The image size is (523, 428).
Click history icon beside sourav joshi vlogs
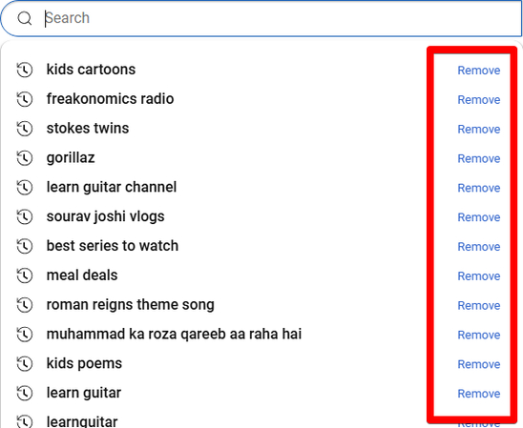[x=25, y=216]
